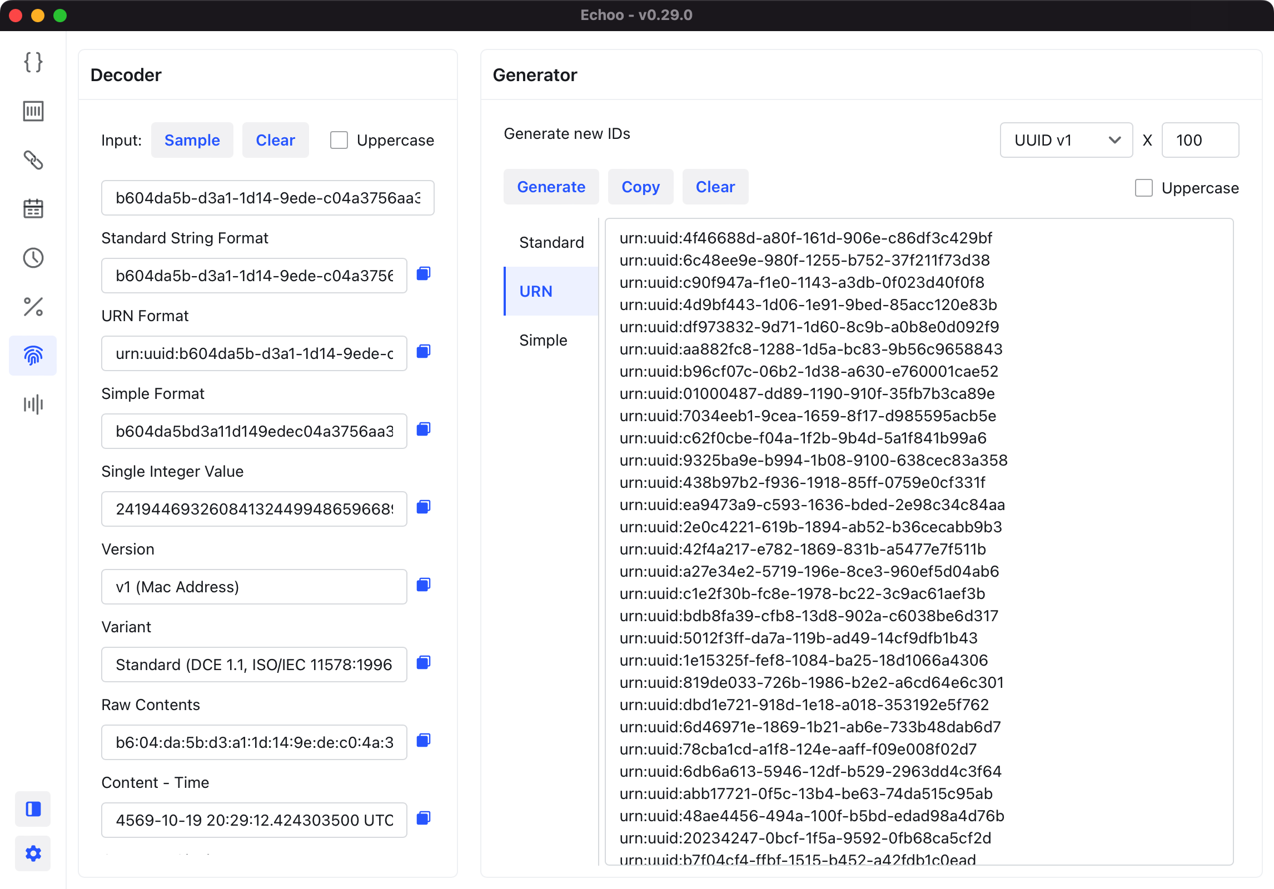
Task: Open settings with the gear icon
Action: click(33, 853)
